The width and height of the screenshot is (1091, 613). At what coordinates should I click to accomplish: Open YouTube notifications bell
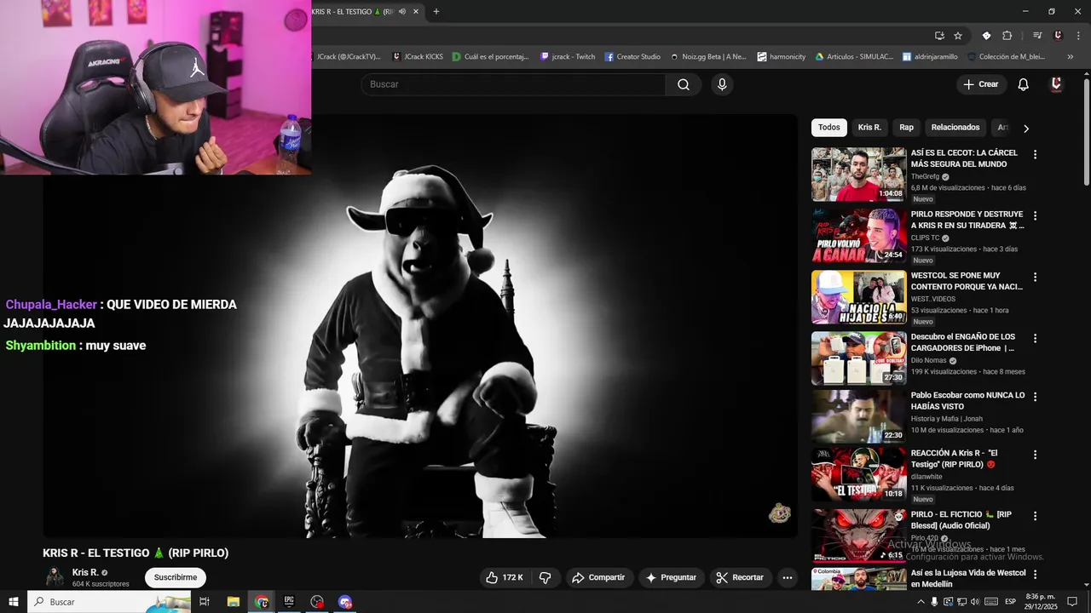pos(1024,84)
